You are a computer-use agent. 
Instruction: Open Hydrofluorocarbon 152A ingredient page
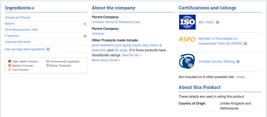[x=21, y=30]
